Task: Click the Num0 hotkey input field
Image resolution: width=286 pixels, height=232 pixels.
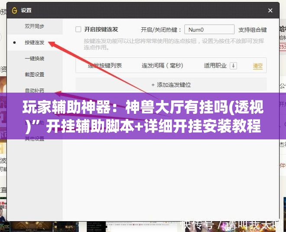Action: 209,29
